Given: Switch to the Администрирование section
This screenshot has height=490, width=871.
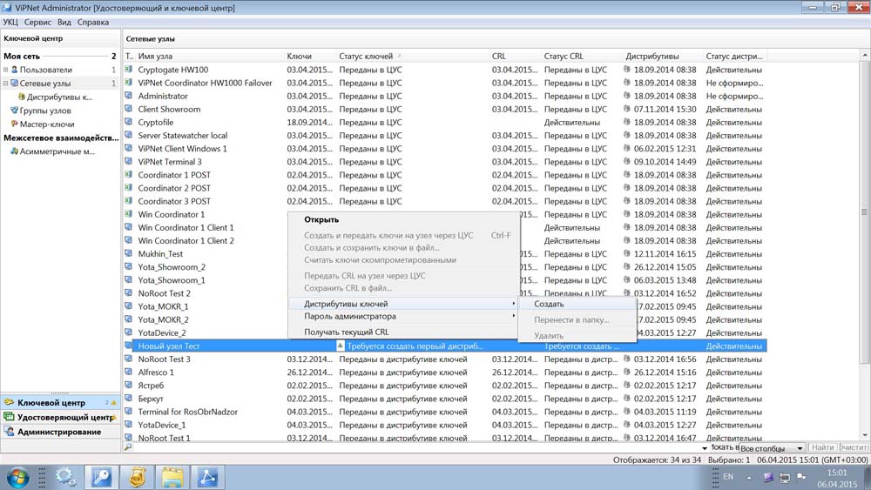Looking at the screenshot, I should click(x=60, y=431).
